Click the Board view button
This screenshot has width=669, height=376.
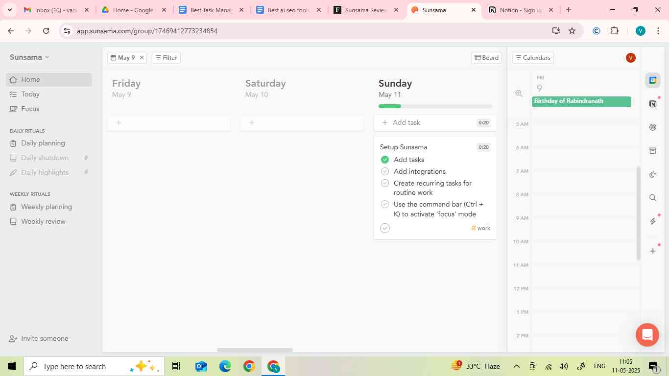tap(486, 58)
